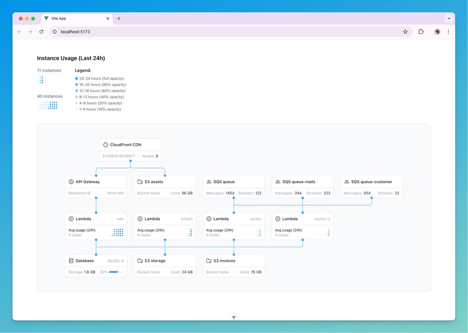This screenshot has width=468, height=333.
Task: Click the 12-16 hours legend dot
Action: 76,91
